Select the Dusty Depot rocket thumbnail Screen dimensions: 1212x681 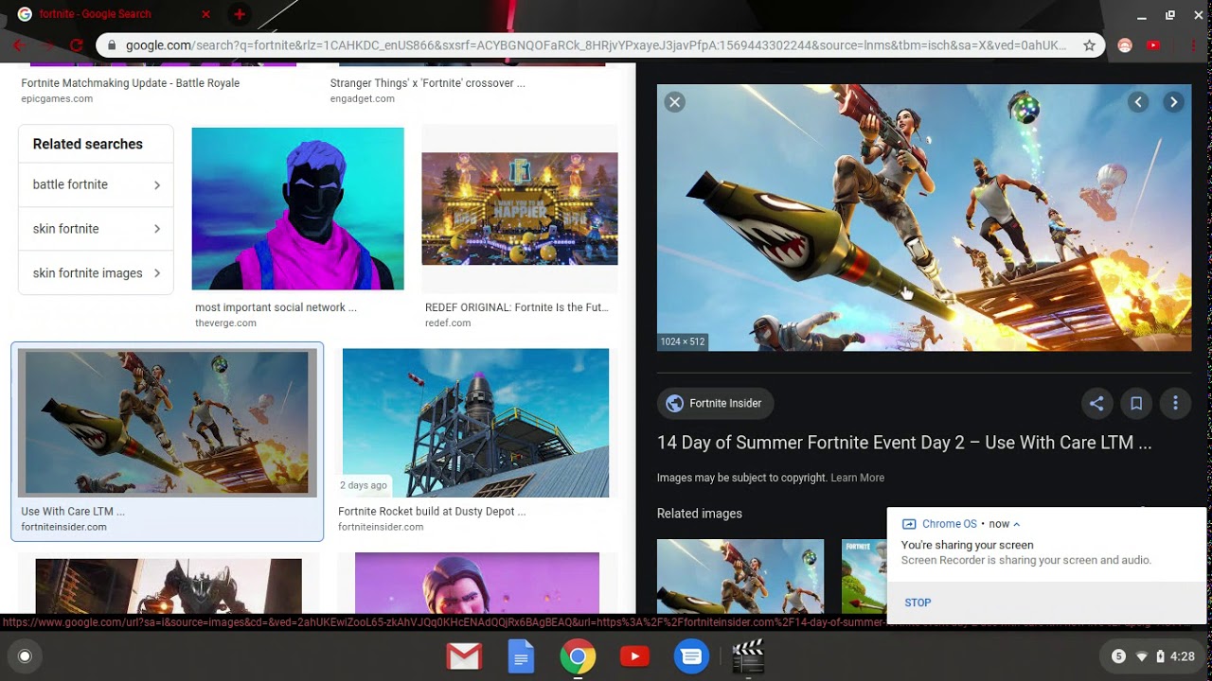[475, 423]
